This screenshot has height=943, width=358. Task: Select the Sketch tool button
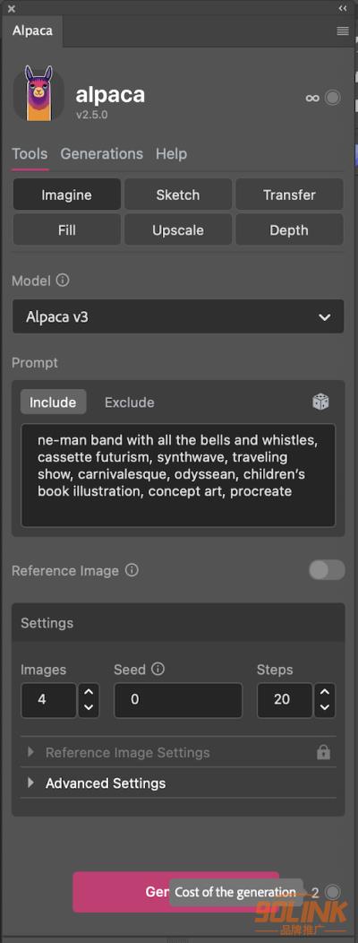pos(178,195)
